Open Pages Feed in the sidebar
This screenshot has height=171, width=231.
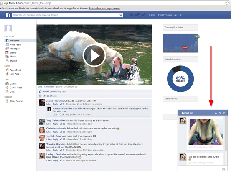[x=15, y=70]
